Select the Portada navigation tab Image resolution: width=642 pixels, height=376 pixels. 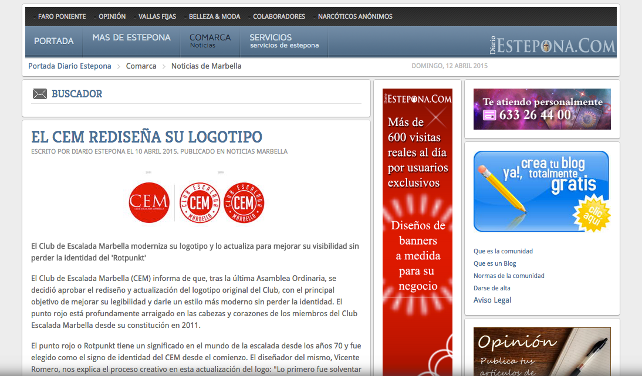point(54,41)
